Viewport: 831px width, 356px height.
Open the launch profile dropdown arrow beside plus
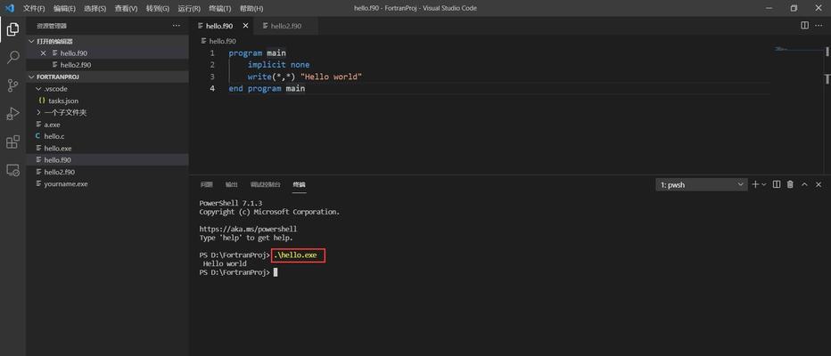(x=764, y=184)
